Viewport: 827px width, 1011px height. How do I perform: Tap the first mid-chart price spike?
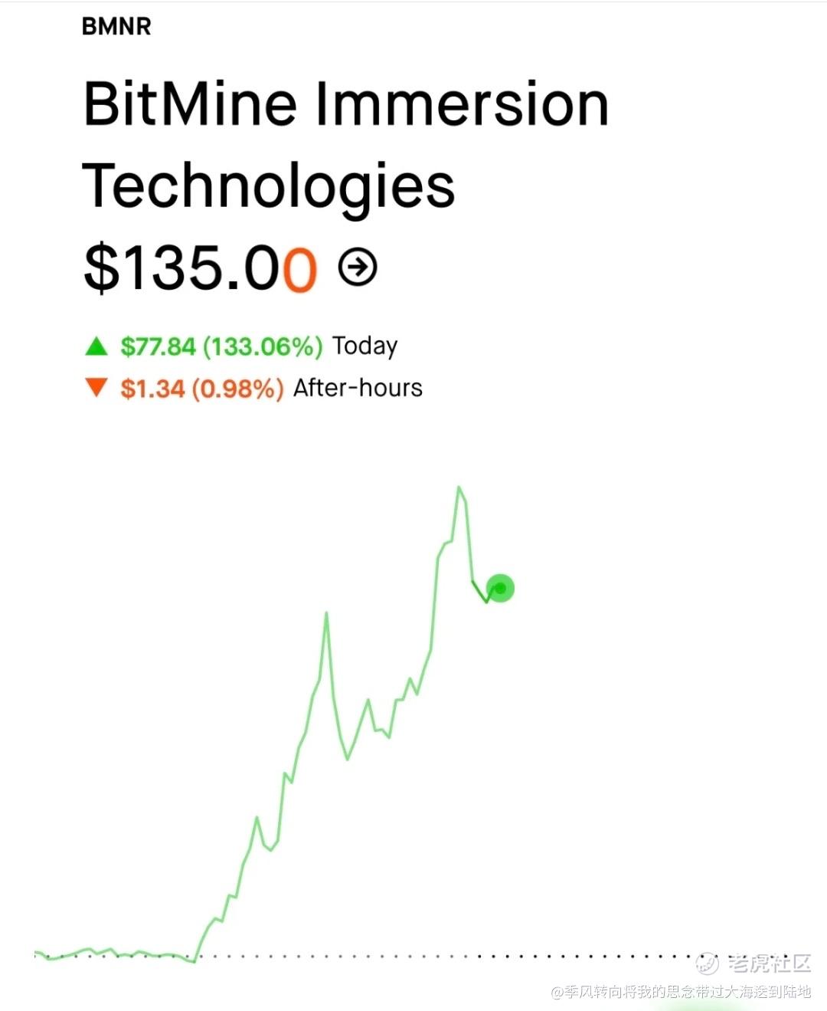pyautogui.click(x=326, y=613)
